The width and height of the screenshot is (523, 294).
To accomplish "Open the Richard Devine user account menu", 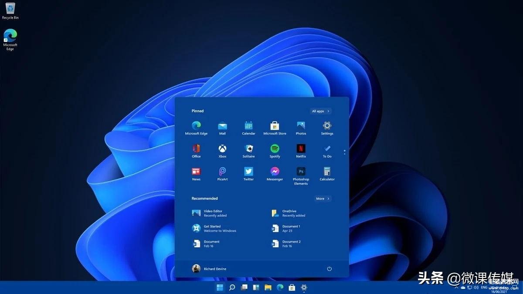I will point(209,269).
